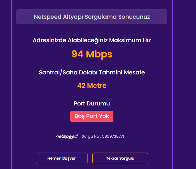
Task: Click the Port Durumu label
Action: pyautogui.click(x=92, y=103)
